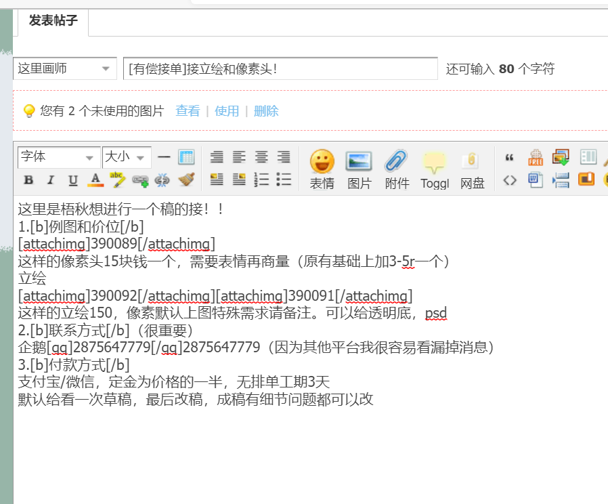Click the orange FREE content icon
608x504 pixels.
(536, 158)
